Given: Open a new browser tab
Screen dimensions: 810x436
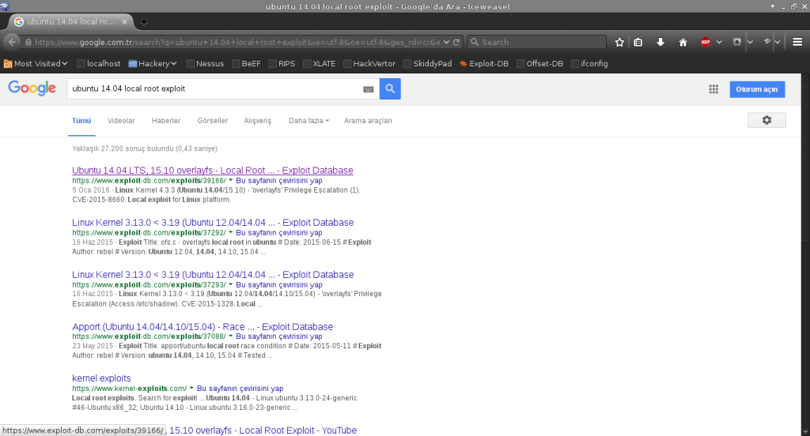Looking at the screenshot, I should click(x=143, y=21).
